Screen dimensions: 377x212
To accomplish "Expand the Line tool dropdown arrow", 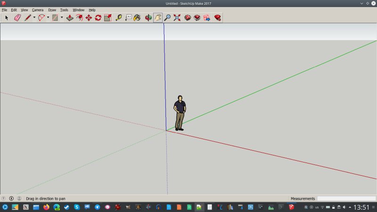I will [34, 17].
